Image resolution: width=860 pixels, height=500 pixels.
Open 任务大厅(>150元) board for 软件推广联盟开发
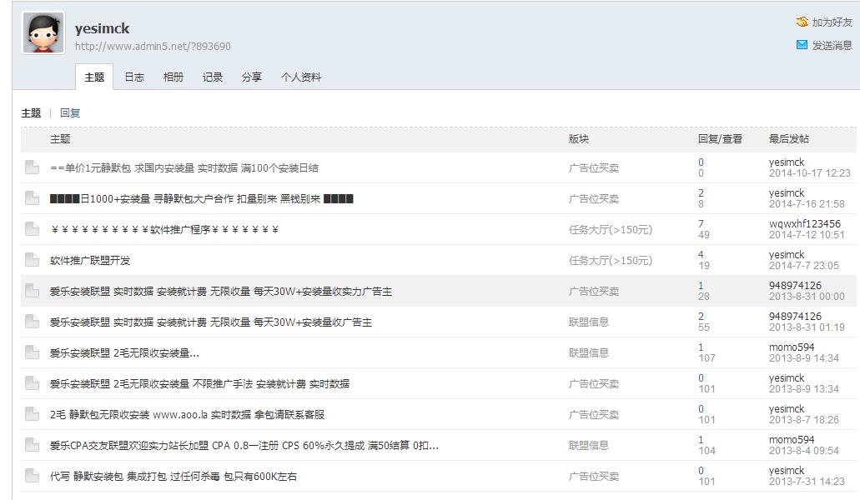610,260
